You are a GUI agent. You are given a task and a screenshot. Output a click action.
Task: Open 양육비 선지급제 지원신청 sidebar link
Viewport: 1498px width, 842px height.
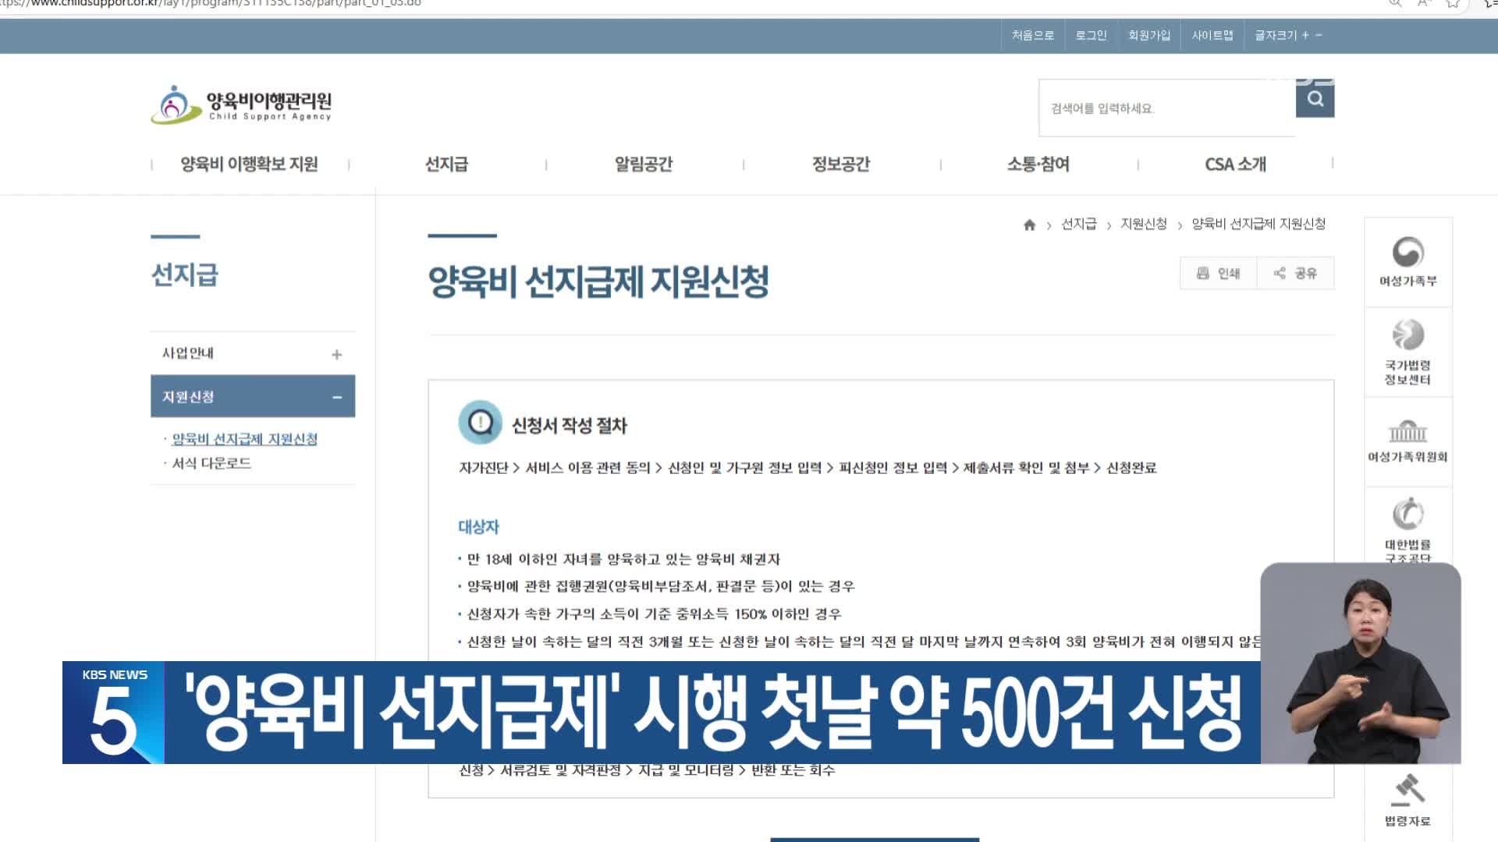244,439
